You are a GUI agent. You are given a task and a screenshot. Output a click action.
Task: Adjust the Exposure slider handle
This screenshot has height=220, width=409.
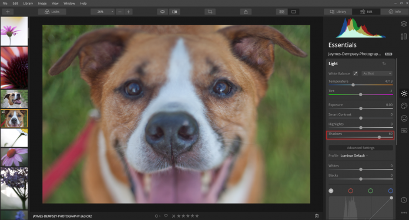click(x=361, y=109)
